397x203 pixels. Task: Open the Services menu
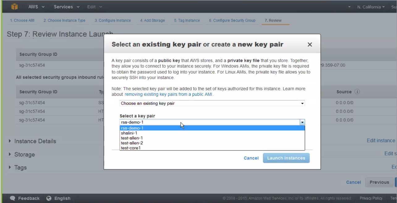[66, 7]
